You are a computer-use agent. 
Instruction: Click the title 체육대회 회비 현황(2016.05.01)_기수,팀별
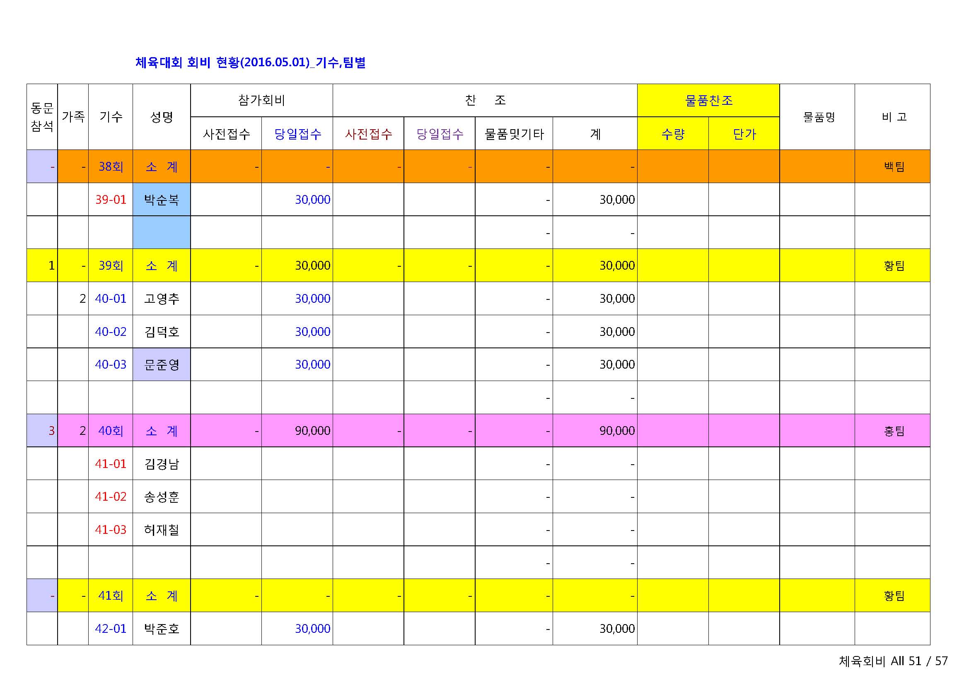tap(250, 63)
